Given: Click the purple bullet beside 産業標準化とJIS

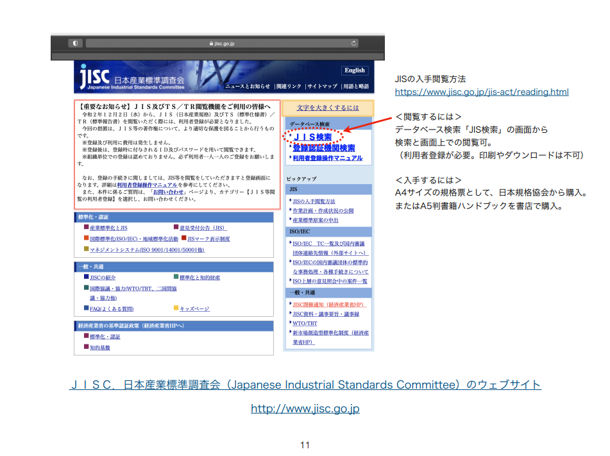Looking at the screenshot, I should [x=87, y=227].
